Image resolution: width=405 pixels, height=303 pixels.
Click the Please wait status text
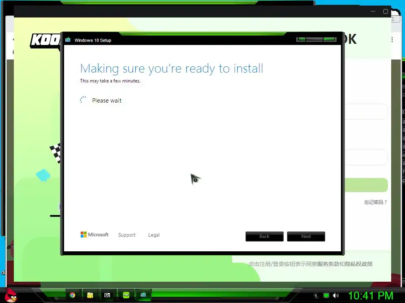click(x=107, y=101)
